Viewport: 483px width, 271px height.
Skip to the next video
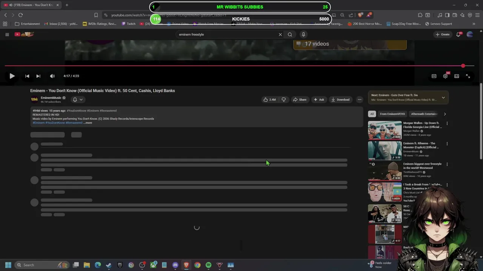coord(38,76)
